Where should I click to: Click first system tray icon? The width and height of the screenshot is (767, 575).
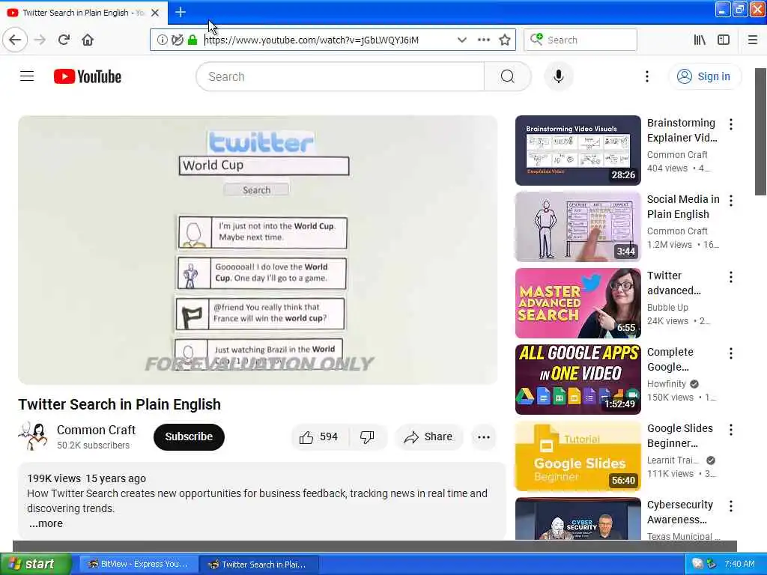point(697,565)
